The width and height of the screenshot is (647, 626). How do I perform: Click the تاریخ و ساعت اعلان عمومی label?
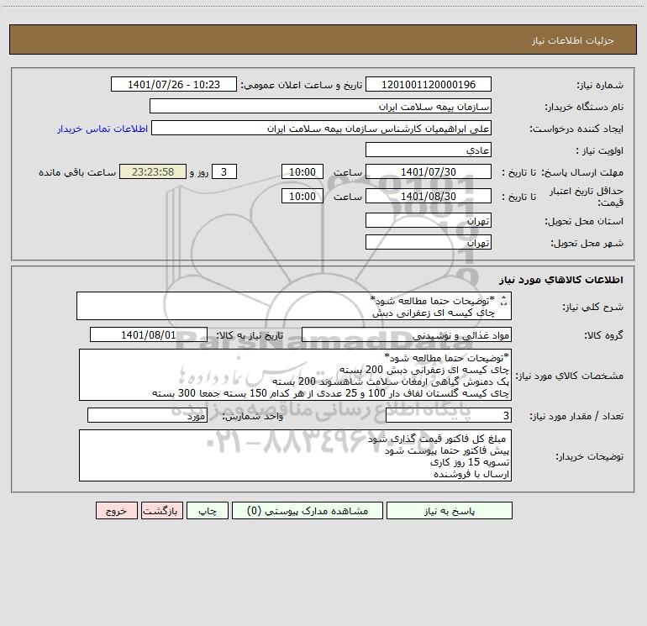click(301, 85)
